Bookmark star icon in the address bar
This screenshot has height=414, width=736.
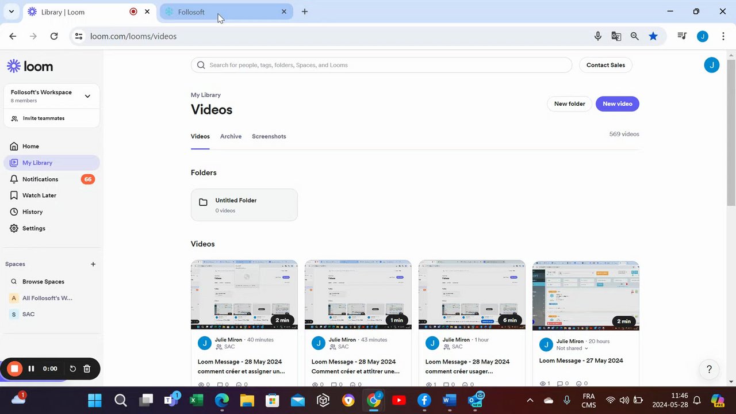point(653,36)
